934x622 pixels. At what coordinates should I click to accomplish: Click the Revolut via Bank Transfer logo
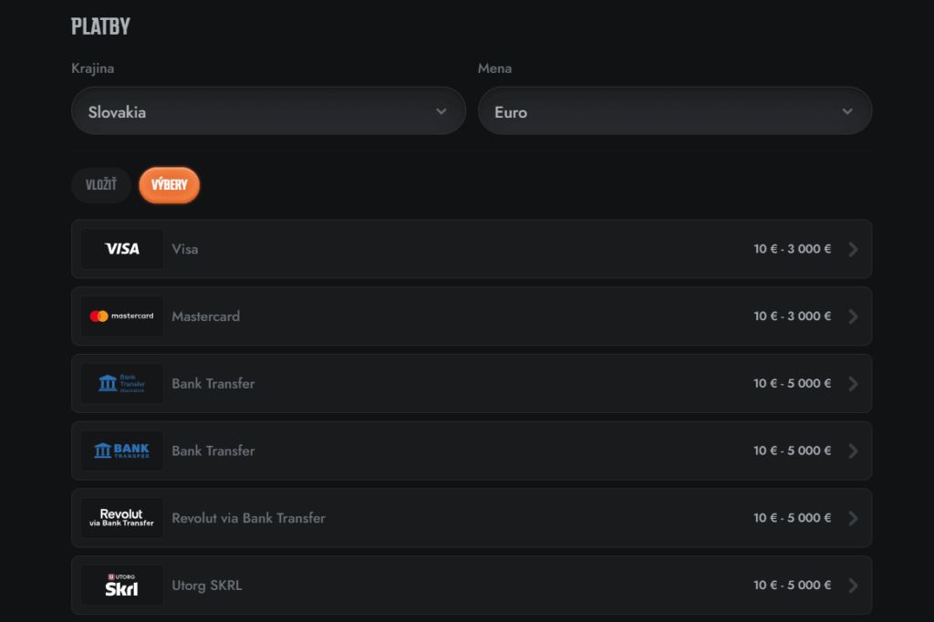pos(122,518)
